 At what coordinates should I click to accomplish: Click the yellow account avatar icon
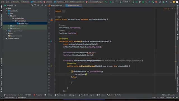click(x=174, y=2)
